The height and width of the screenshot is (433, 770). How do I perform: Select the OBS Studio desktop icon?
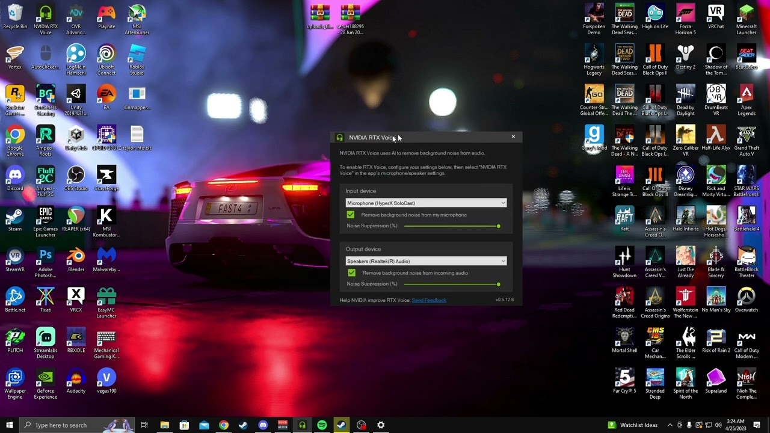tap(76, 179)
